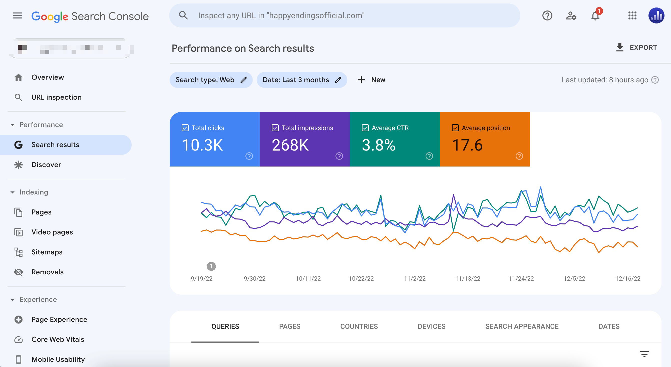
Task: Open Video pages report
Action: [66, 232]
